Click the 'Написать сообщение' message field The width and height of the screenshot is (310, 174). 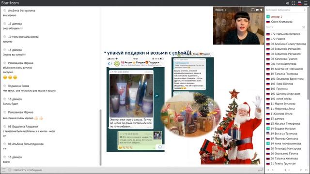click(x=135, y=170)
